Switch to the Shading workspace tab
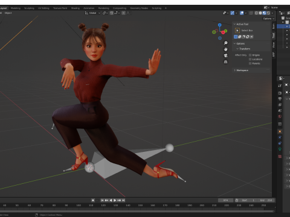Screen dimensions: 290x217 [x=76, y=8]
